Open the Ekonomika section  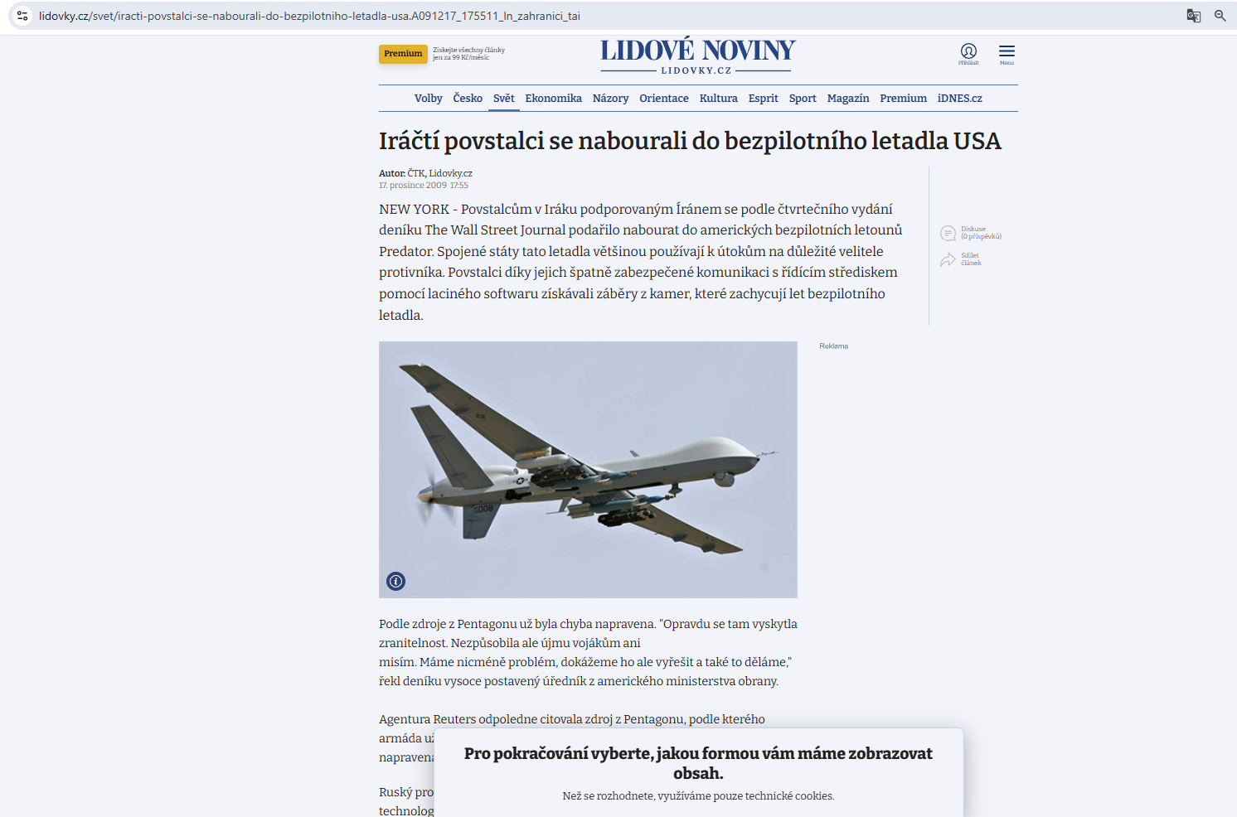pos(553,99)
